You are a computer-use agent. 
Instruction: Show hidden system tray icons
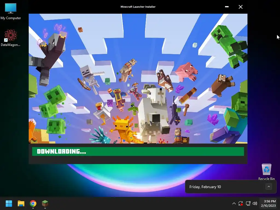(234, 203)
